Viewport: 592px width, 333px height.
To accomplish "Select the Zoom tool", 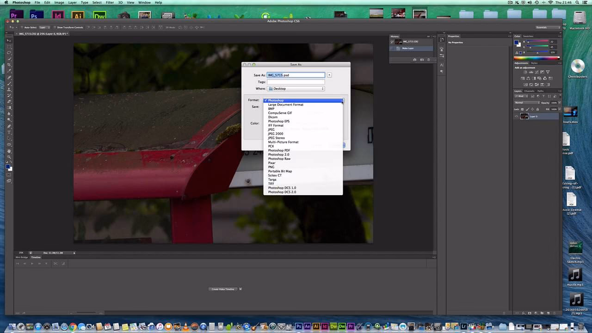I will (9, 156).
